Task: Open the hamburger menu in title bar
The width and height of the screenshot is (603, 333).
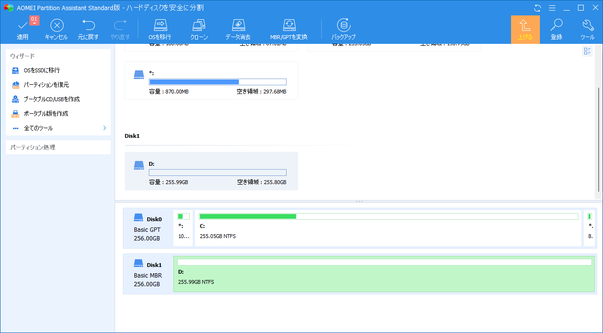Action: point(552,8)
